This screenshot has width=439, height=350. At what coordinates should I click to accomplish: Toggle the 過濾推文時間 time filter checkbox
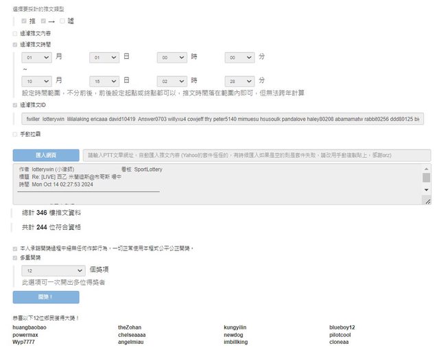[16, 44]
